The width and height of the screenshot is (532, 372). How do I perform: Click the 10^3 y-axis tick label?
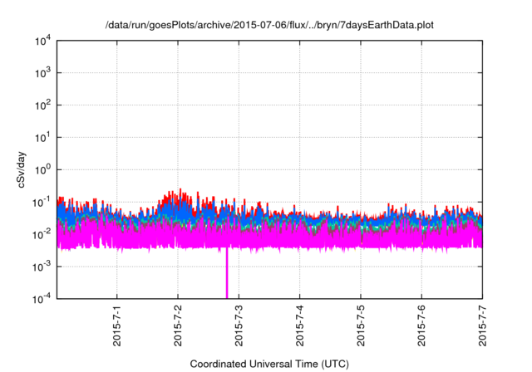click(x=42, y=72)
